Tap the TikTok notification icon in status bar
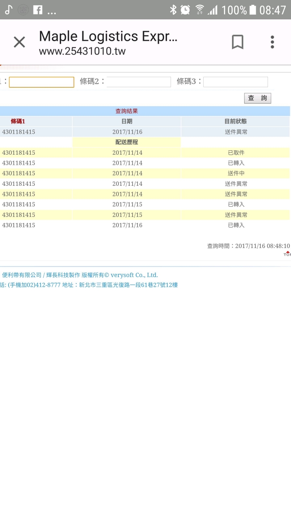The image size is (291, 517). click(x=8, y=10)
